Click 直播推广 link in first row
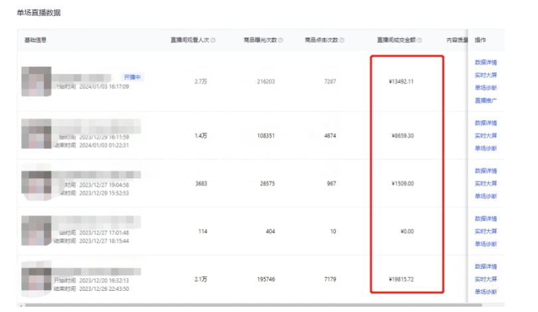The height and width of the screenshot is (312, 538). pyautogui.click(x=486, y=100)
